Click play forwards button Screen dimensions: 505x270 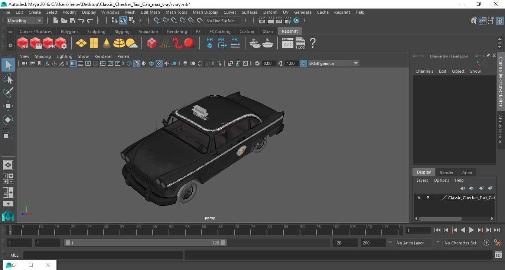[x=471, y=230]
